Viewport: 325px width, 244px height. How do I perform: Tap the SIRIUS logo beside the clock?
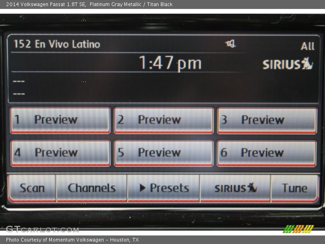288,64
